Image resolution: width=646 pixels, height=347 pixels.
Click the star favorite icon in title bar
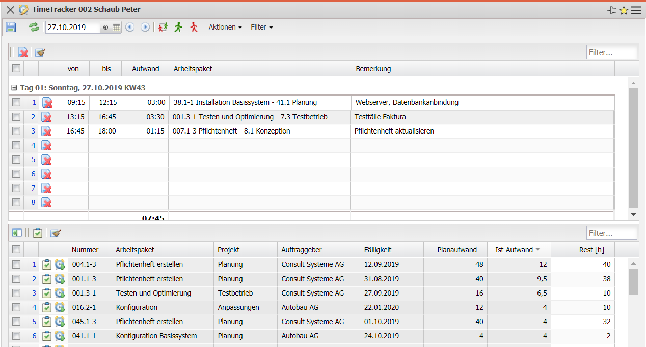pyautogui.click(x=624, y=10)
